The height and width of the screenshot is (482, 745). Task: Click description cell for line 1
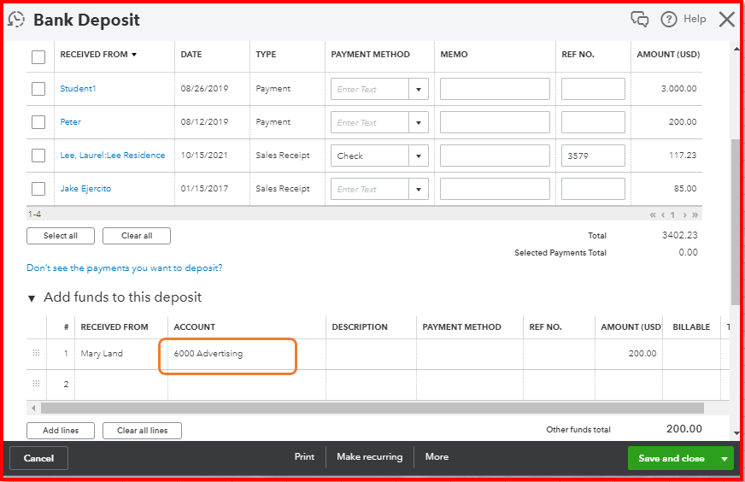click(371, 354)
